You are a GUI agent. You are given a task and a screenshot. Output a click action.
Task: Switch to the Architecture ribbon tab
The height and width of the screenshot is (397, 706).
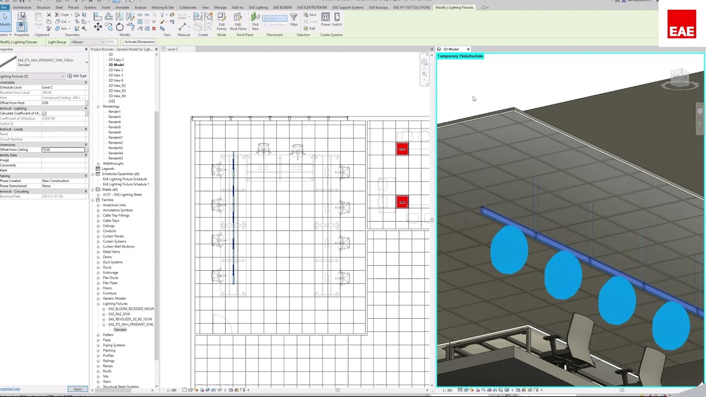22,8
